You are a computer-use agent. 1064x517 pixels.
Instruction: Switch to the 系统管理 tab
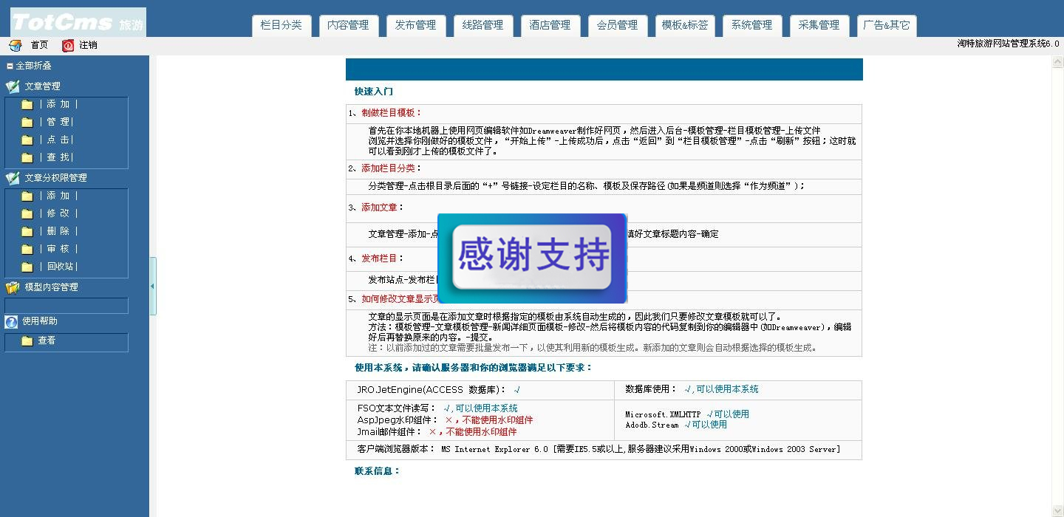coord(752,25)
